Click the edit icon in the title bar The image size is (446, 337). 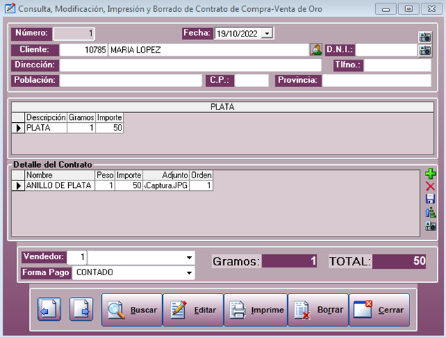coord(11,8)
